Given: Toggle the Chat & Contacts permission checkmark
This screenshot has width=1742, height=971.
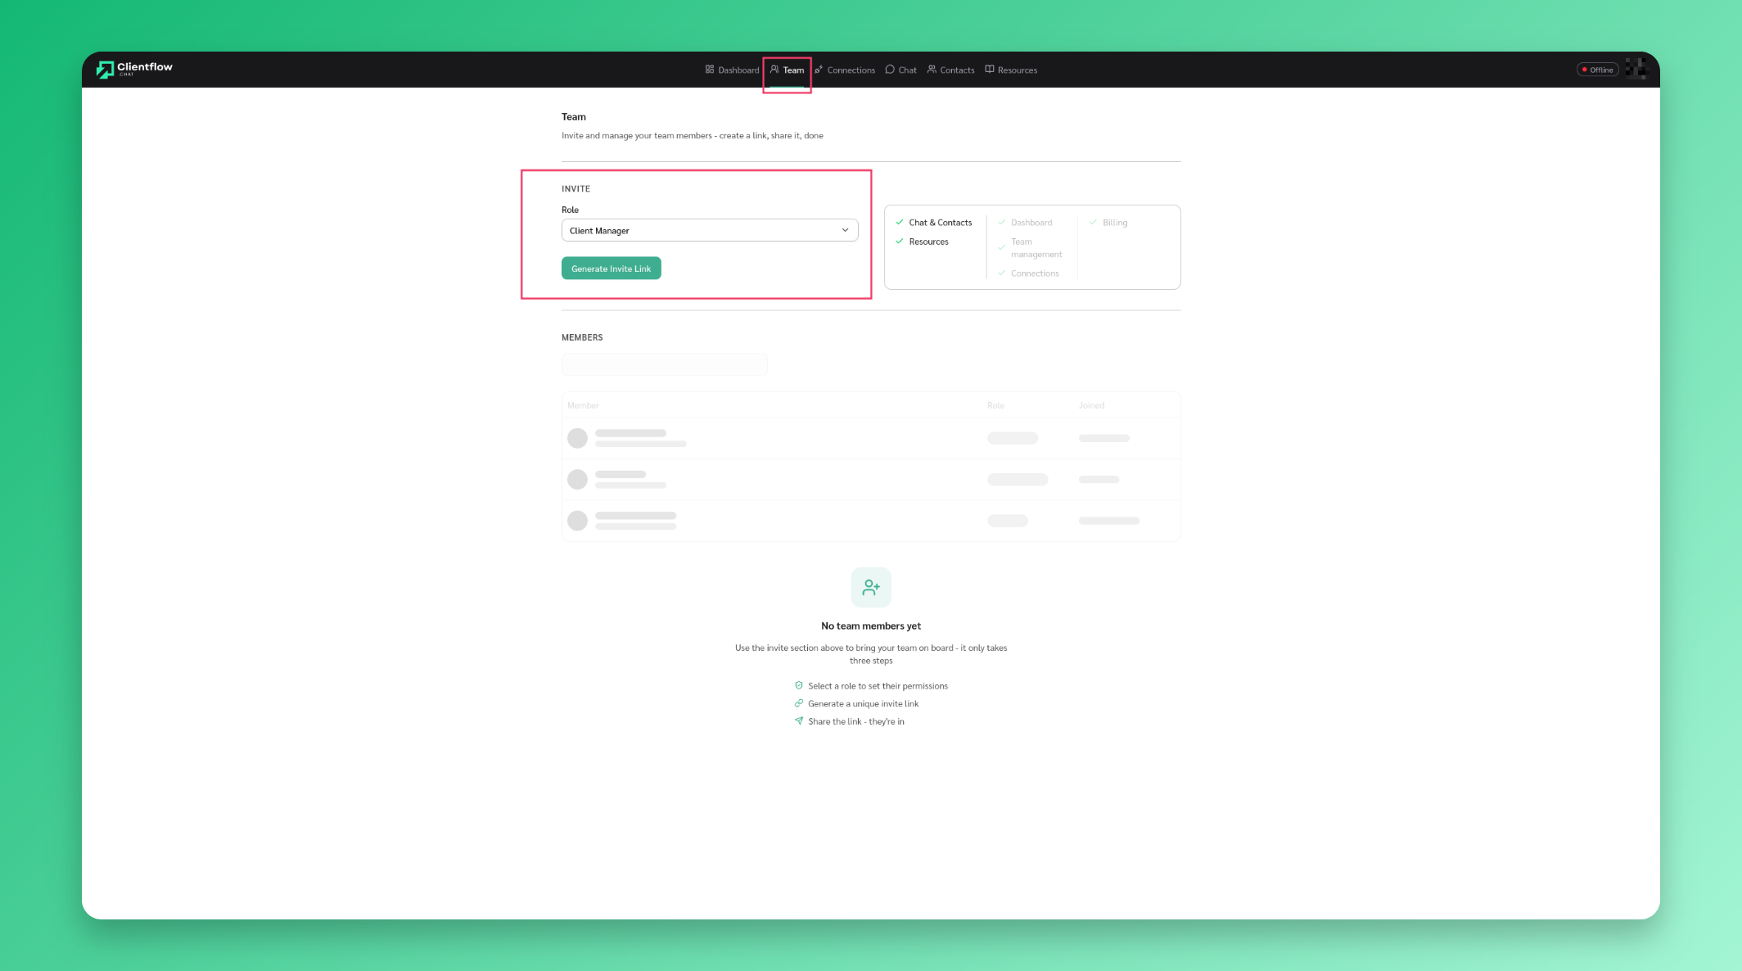Looking at the screenshot, I should [899, 222].
